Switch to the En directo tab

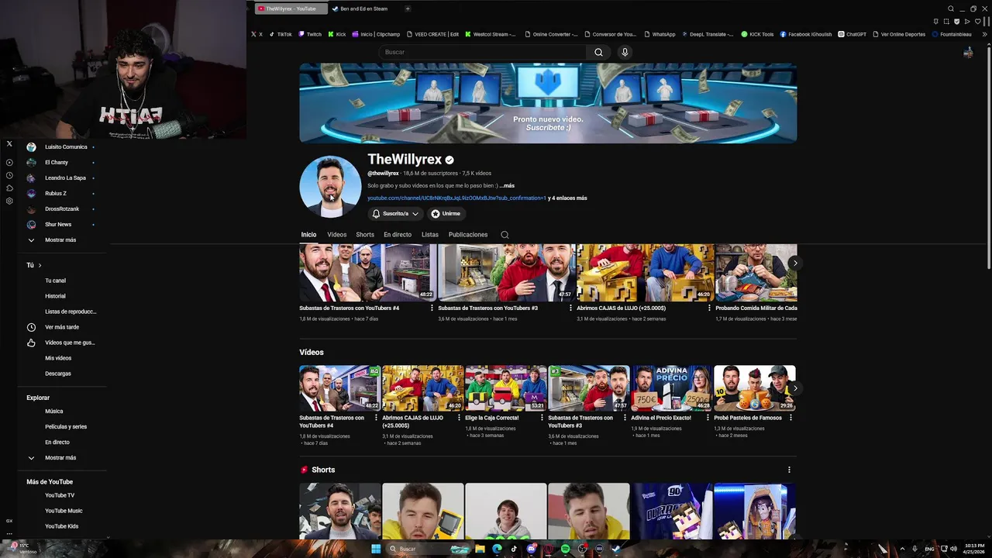coord(398,235)
